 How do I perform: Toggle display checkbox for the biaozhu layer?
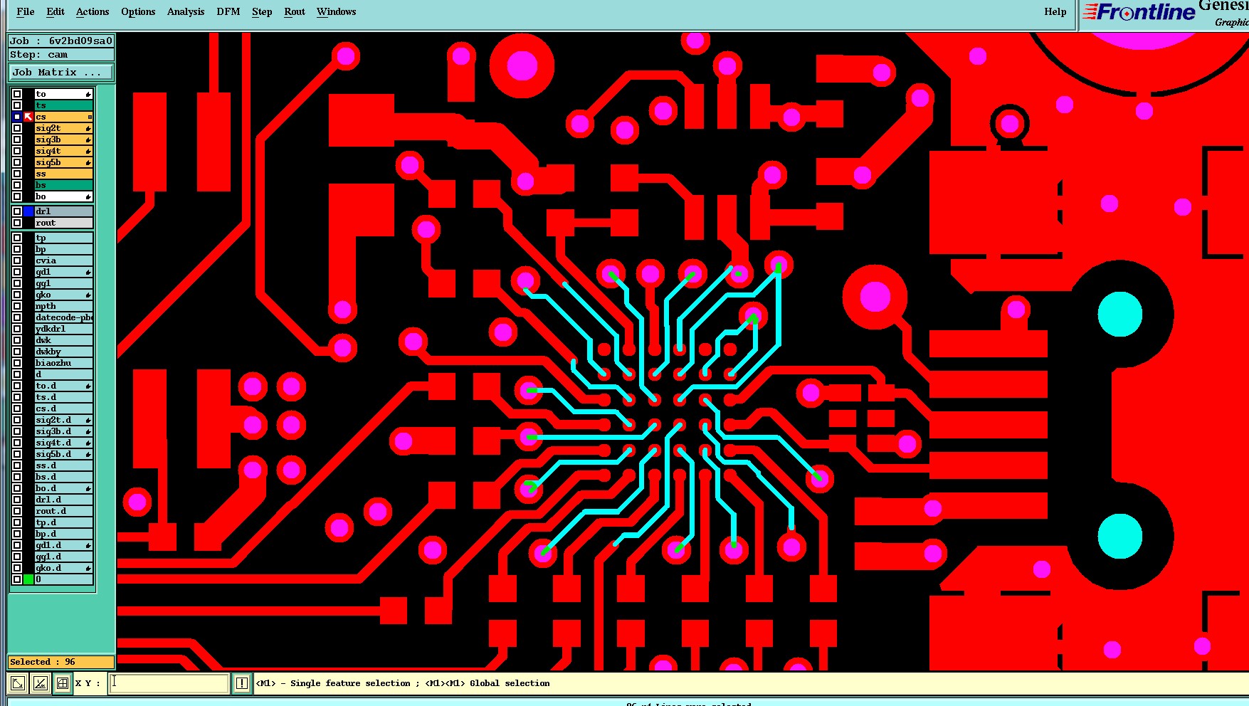pyautogui.click(x=17, y=363)
